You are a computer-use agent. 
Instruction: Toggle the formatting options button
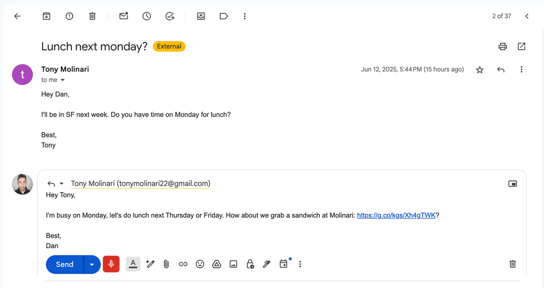coord(133,264)
